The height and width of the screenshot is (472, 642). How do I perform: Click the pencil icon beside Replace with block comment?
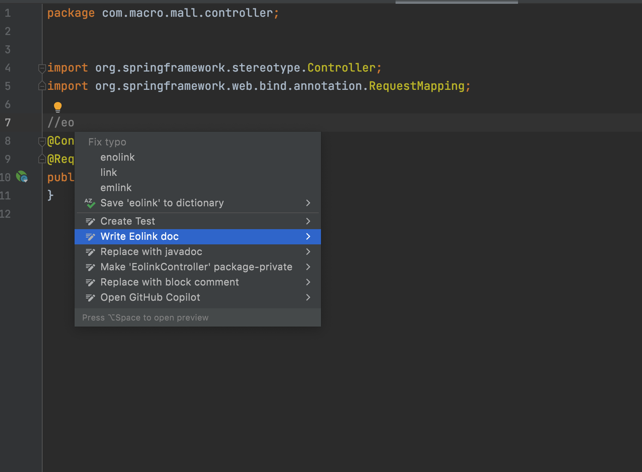pos(90,282)
